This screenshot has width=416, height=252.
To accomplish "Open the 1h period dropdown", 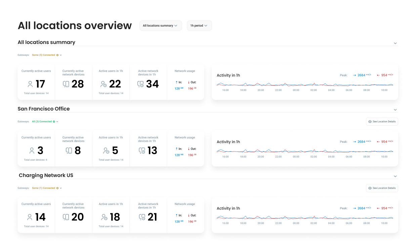I will [199, 26].
